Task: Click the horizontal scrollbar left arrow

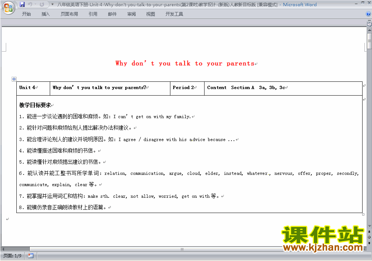Action: click(3, 249)
